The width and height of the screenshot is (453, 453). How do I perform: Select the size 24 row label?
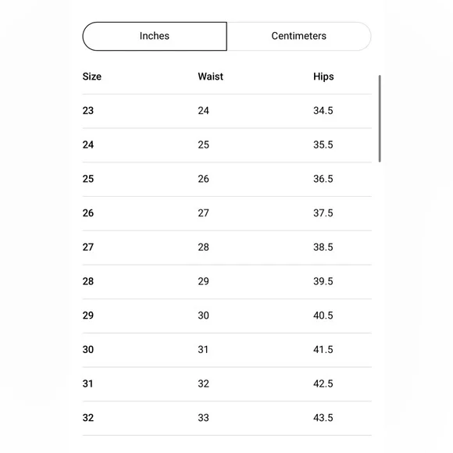[x=88, y=144]
